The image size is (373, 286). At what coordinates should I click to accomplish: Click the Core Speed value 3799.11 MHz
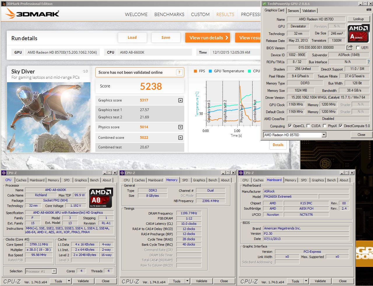point(39,245)
